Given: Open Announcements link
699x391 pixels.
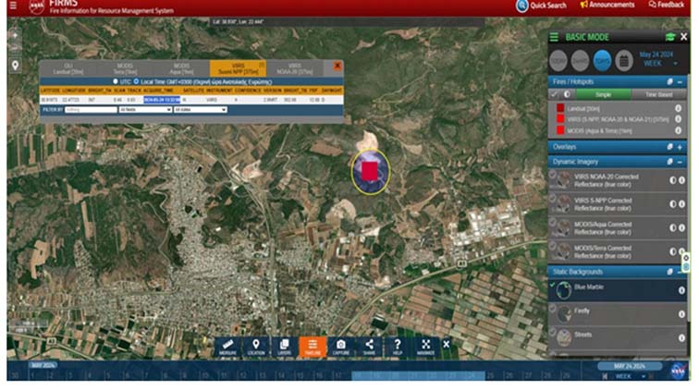Looking at the screenshot, I should pyautogui.click(x=607, y=5).
